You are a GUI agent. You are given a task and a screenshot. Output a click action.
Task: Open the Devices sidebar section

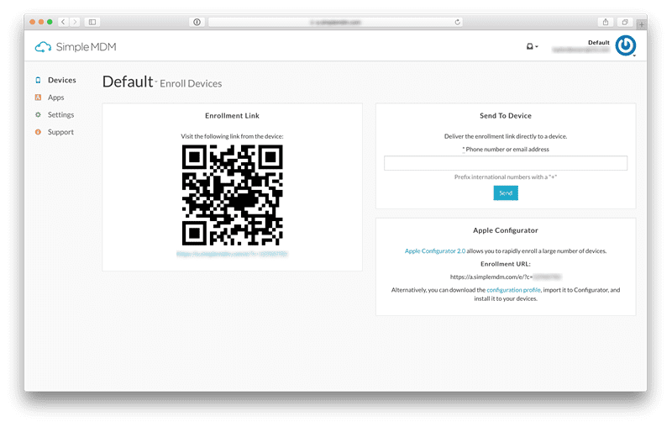[x=61, y=80]
